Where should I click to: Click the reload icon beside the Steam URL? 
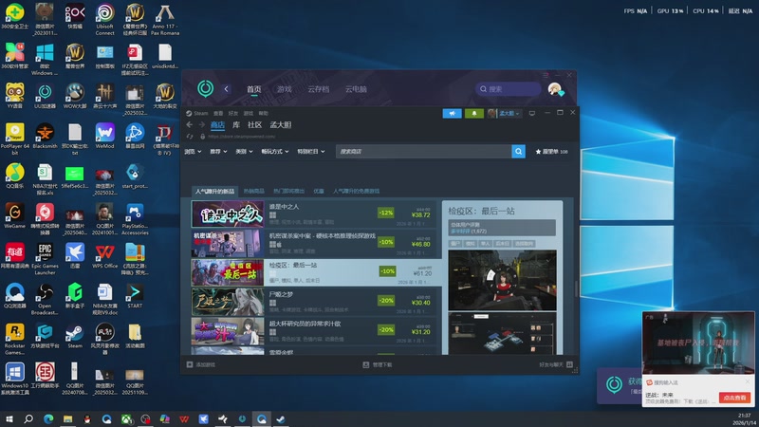[189, 137]
